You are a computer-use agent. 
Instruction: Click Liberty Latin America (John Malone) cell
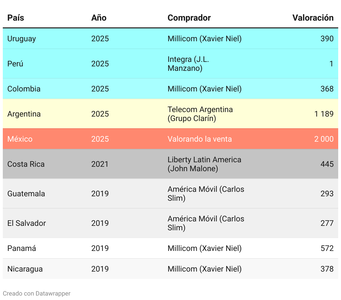click(x=204, y=164)
